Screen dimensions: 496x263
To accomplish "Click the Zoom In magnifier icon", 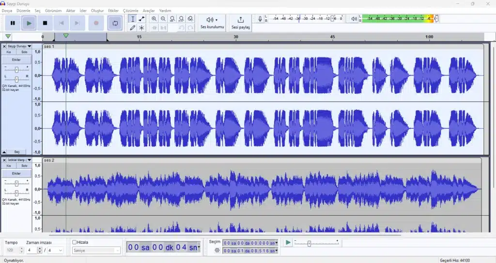I will tap(154, 19).
